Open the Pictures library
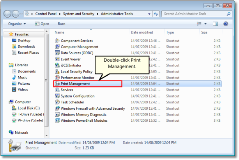Image resolution: width=239 pixels, height=160 pixels. pos(21,84)
